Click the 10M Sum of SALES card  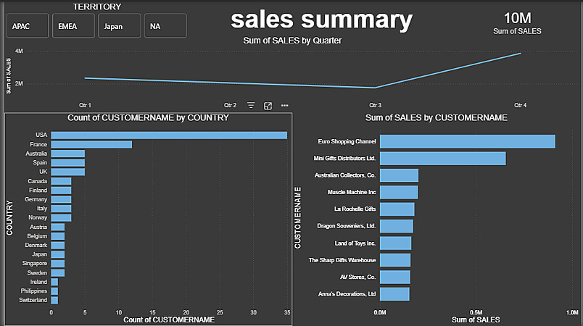click(517, 23)
